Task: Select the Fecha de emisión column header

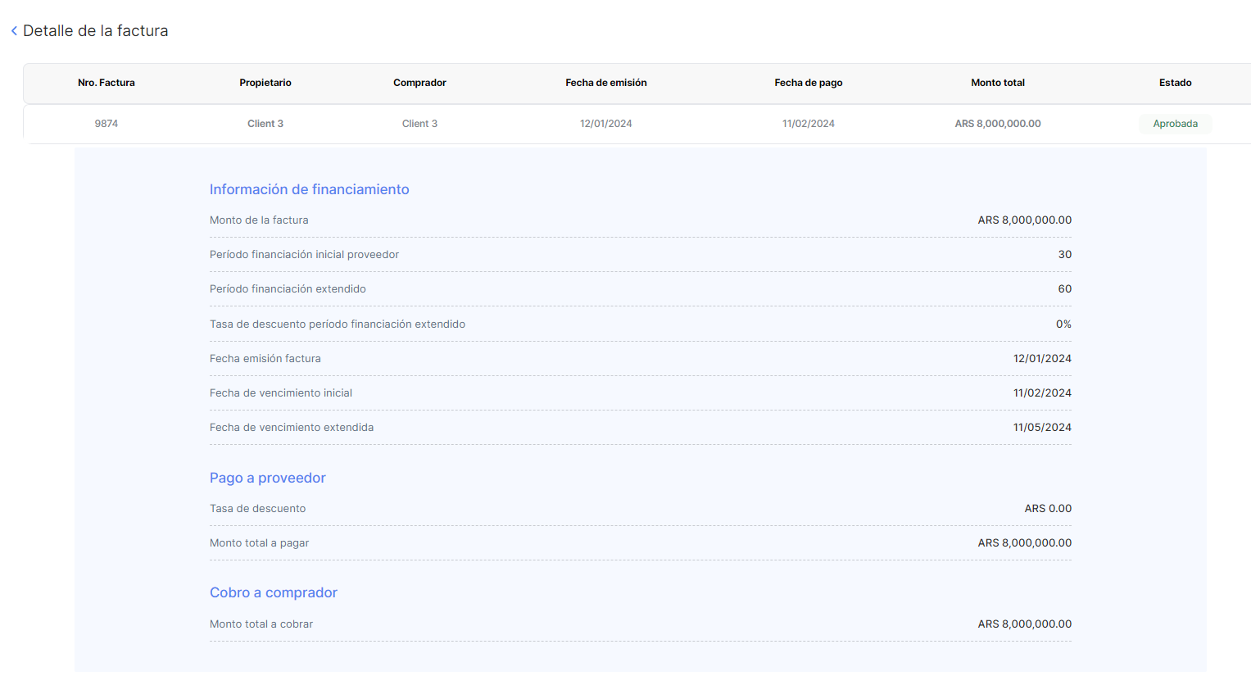Action: tap(606, 83)
